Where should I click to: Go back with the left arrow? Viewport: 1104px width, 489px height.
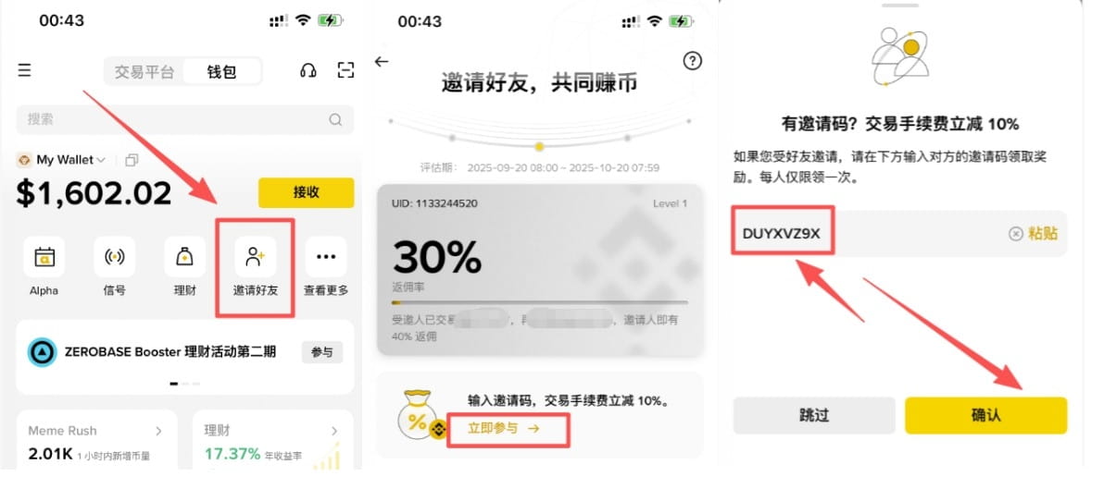coord(382,62)
